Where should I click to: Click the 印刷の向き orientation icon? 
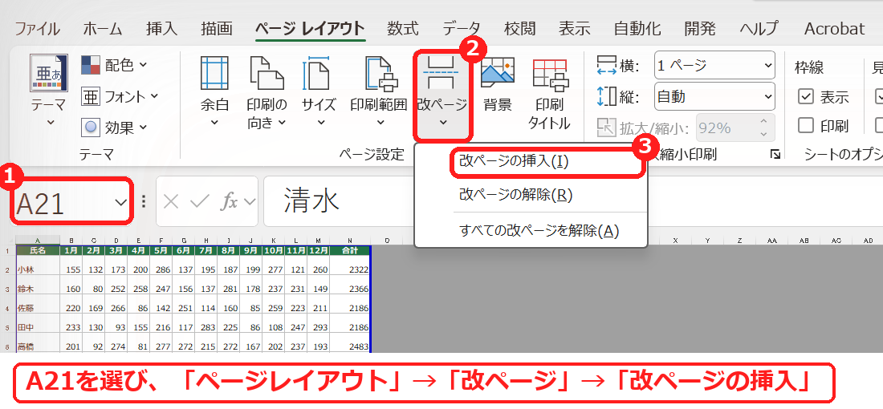click(x=267, y=73)
